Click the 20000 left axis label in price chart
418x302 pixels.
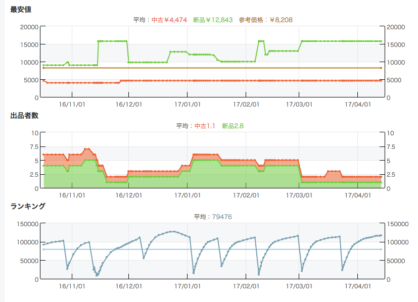(x=29, y=27)
